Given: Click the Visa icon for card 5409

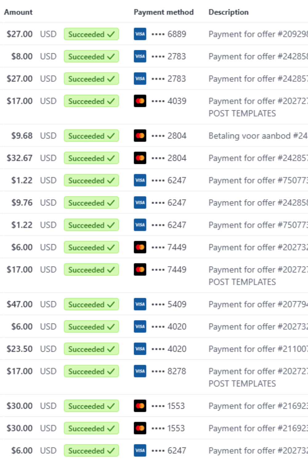Looking at the screenshot, I should (x=140, y=304).
